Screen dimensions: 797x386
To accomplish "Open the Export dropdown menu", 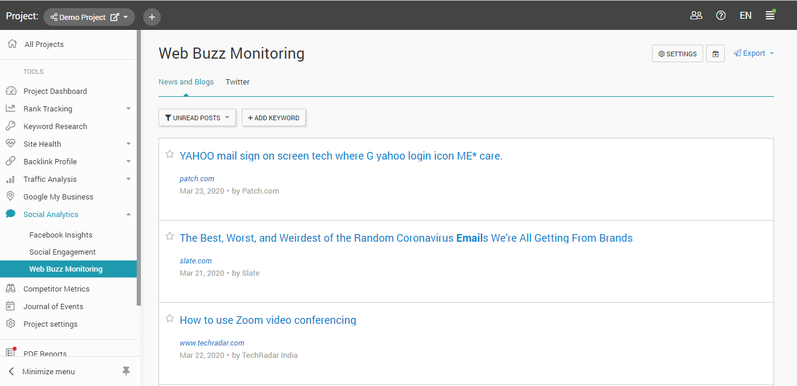I will pos(754,53).
